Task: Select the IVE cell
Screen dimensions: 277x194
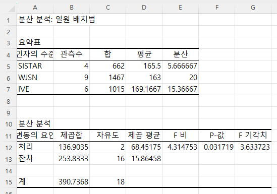Action: pyautogui.click(x=35, y=89)
